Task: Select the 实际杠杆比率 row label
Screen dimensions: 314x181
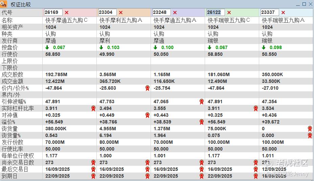Action: click(x=18, y=109)
